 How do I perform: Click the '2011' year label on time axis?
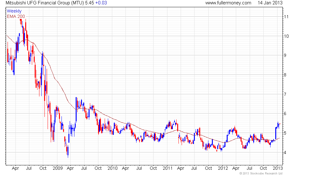(x=168, y=168)
